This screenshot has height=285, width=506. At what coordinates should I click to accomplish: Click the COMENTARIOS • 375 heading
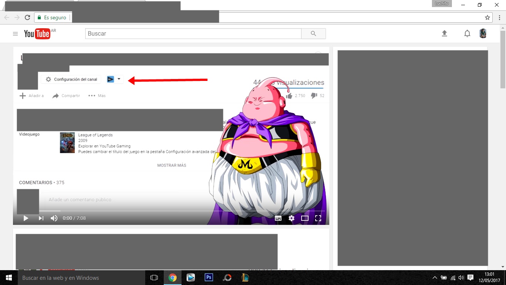(x=42, y=183)
